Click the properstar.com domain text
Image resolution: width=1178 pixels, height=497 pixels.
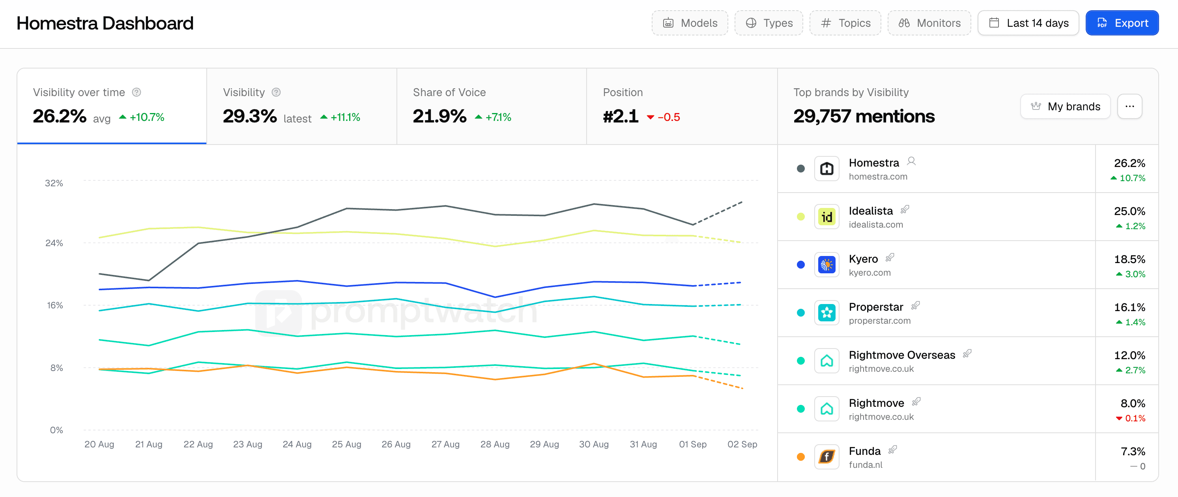click(x=879, y=321)
